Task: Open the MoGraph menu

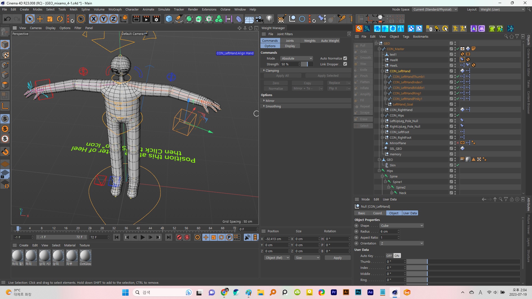Action: (x=115, y=9)
